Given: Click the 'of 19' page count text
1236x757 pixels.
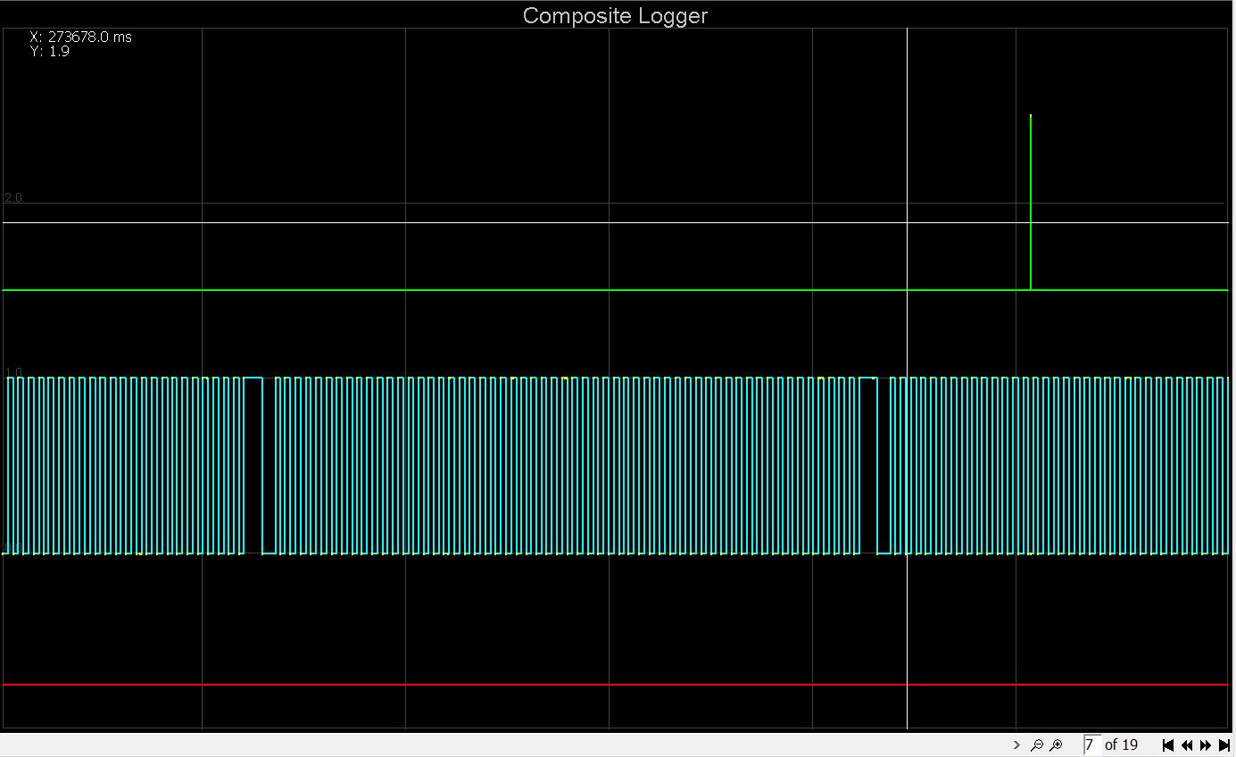Looking at the screenshot, I should 1121,745.
